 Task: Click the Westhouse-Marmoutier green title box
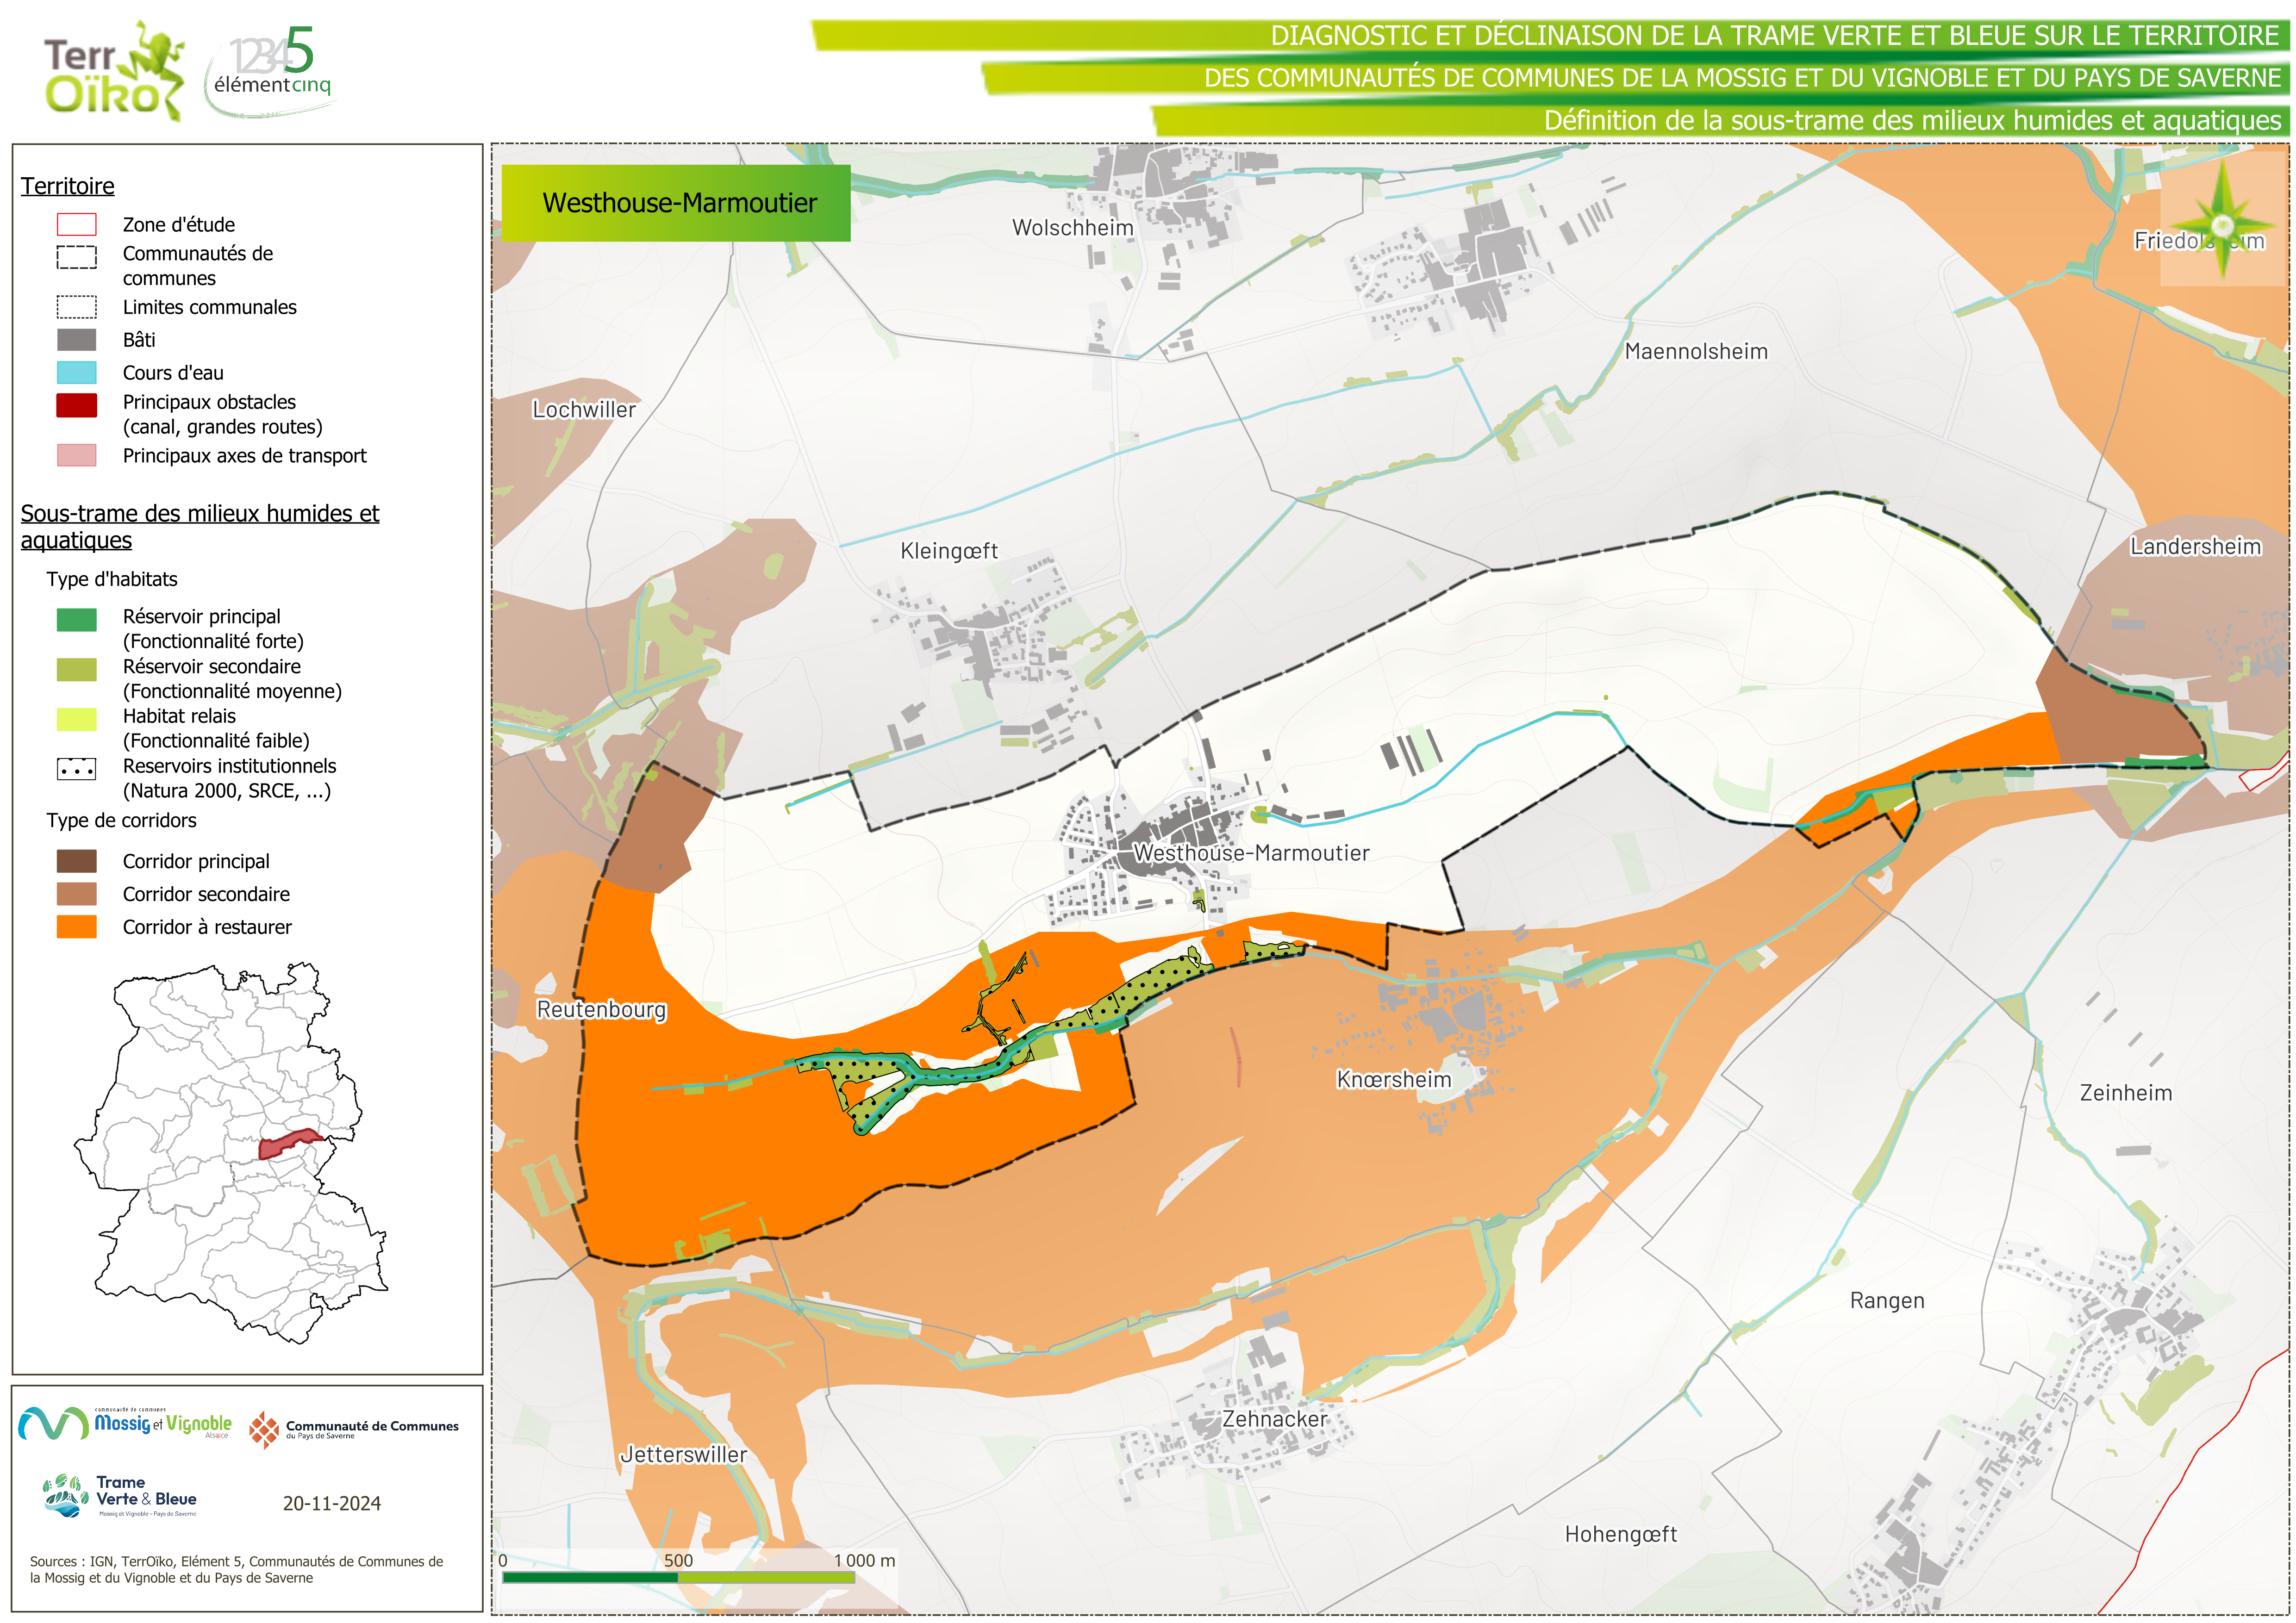click(x=676, y=203)
